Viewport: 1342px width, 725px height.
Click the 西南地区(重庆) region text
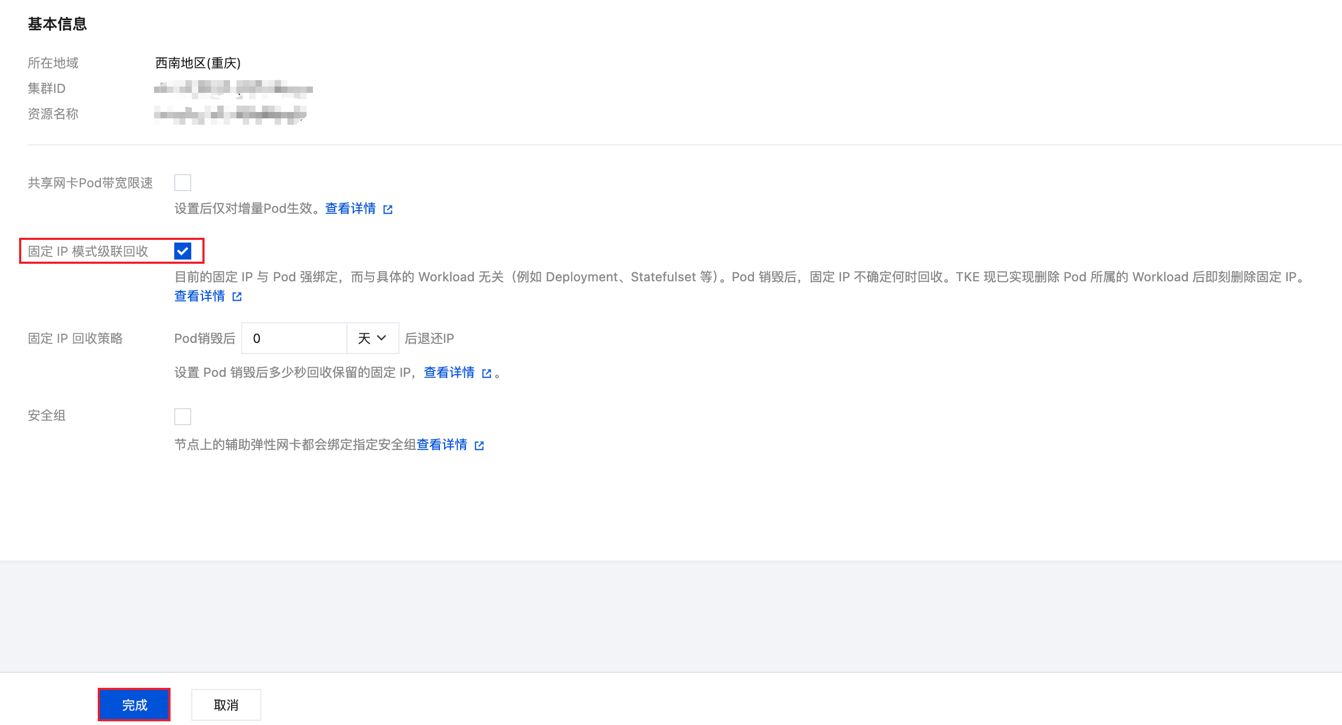pos(198,63)
